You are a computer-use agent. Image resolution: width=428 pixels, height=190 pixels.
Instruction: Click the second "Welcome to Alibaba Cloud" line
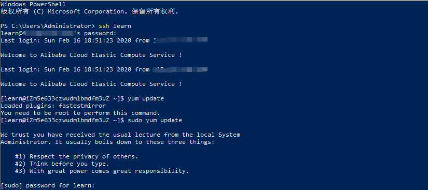[x=91, y=84]
